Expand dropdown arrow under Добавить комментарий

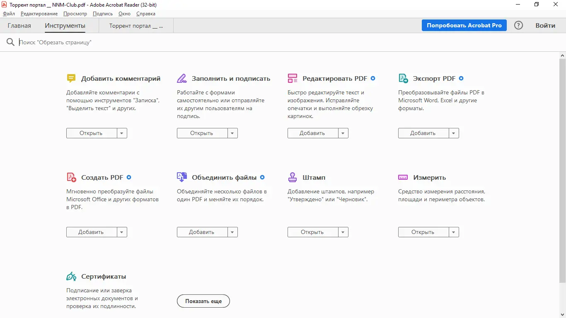(121, 133)
